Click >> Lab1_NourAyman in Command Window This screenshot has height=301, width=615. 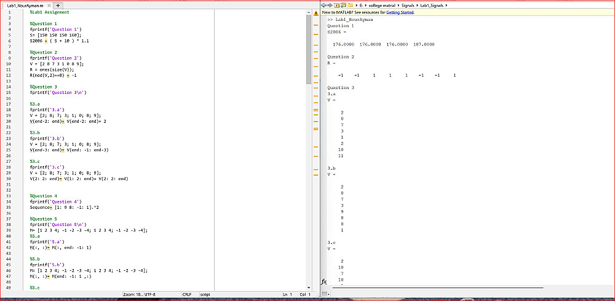pos(351,20)
